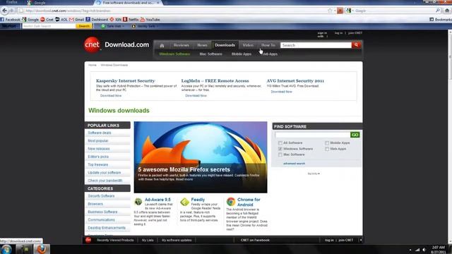Open the Bookmarks menu button
The width and height of the screenshot is (452, 254).
[x=441, y=20]
